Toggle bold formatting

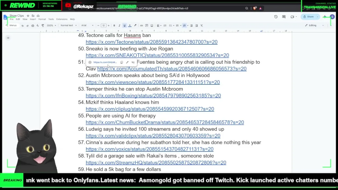pos(114,26)
